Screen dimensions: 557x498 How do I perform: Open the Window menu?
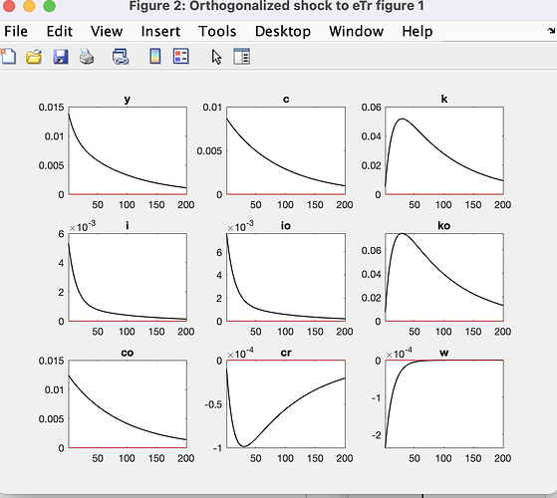click(x=357, y=31)
